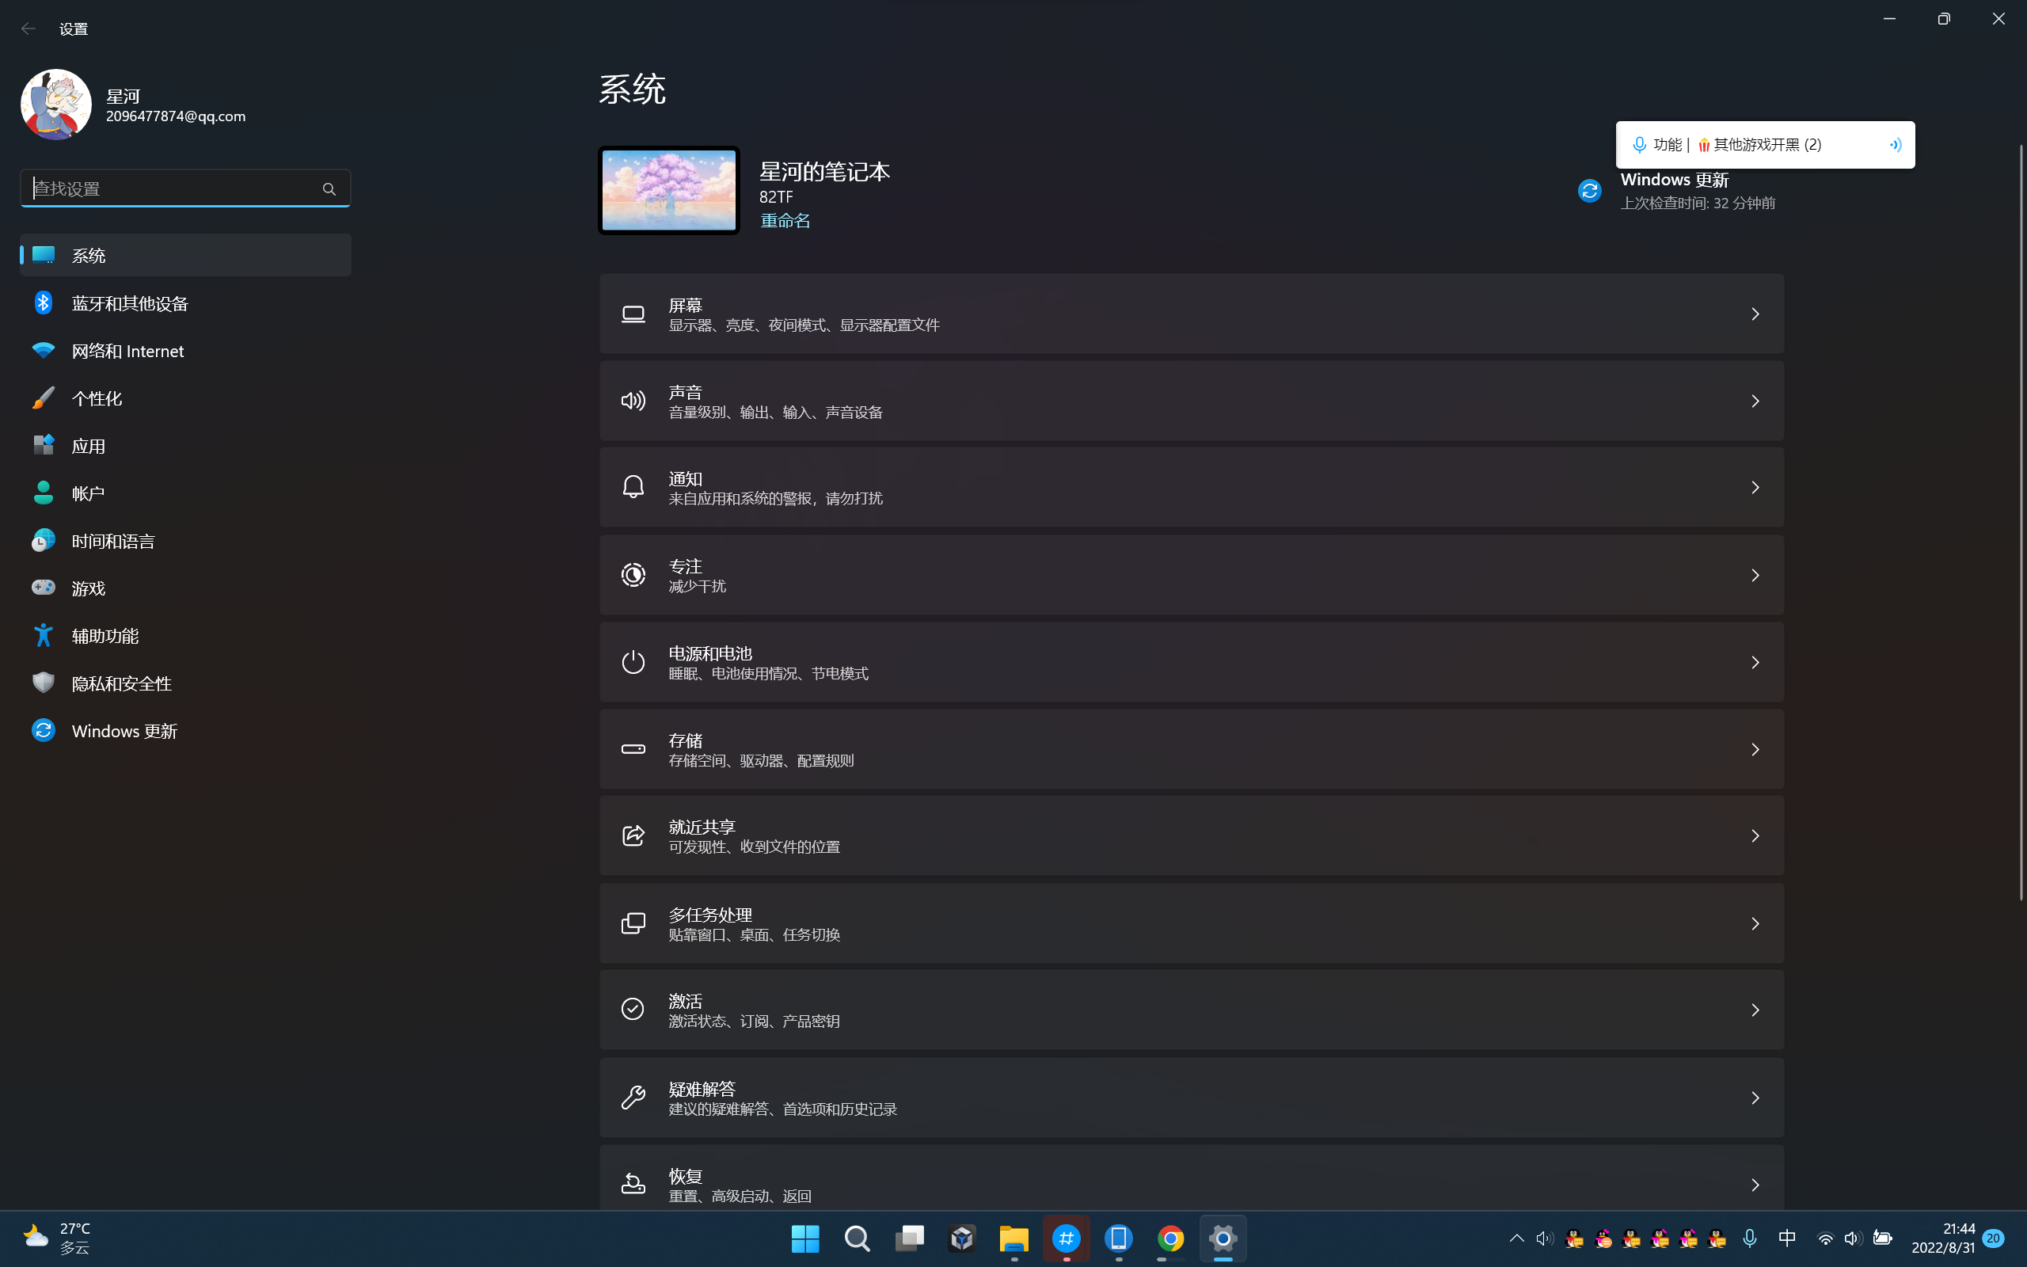Image resolution: width=2027 pixels, height=1267 pixels.
Task: Click the taskbar search magnifier icon
Action: tap(857, 1238)
